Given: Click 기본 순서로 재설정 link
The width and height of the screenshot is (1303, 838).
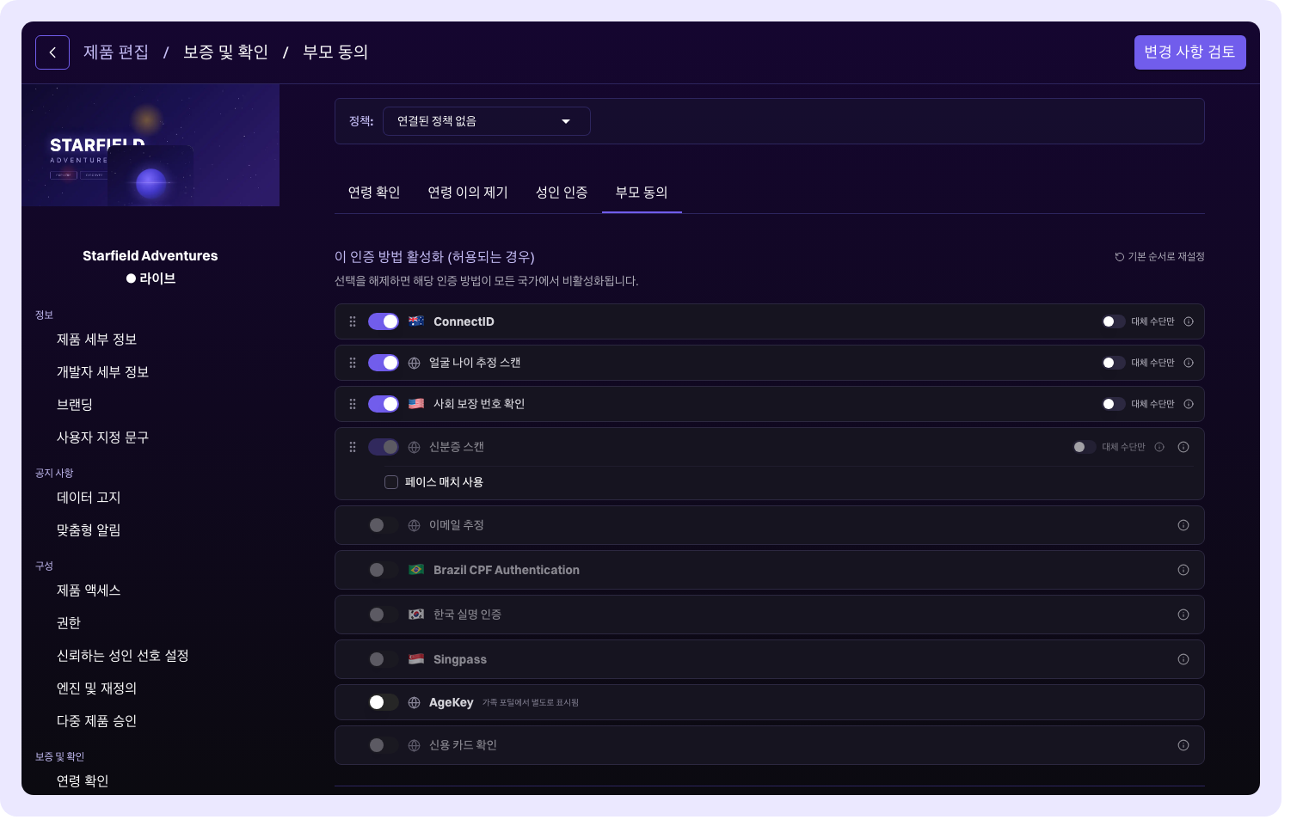Looking at the screenshot, I should 1159,257.
